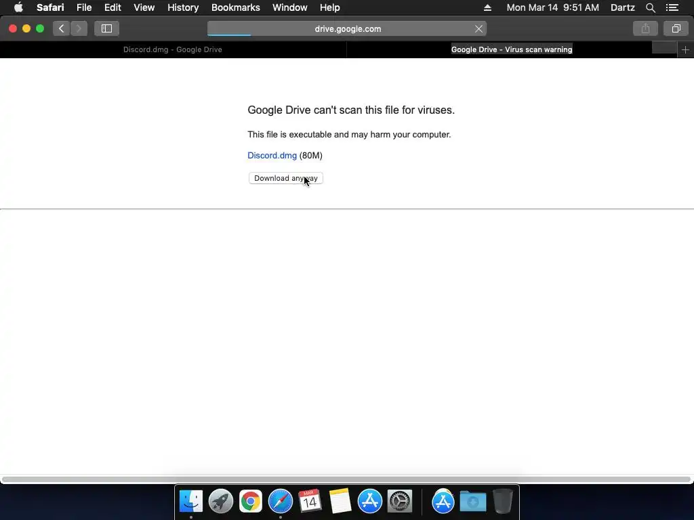694x520 pixels.
Task: Open System Preferences gear in the Dock
Action: click(x=400, y=501)
